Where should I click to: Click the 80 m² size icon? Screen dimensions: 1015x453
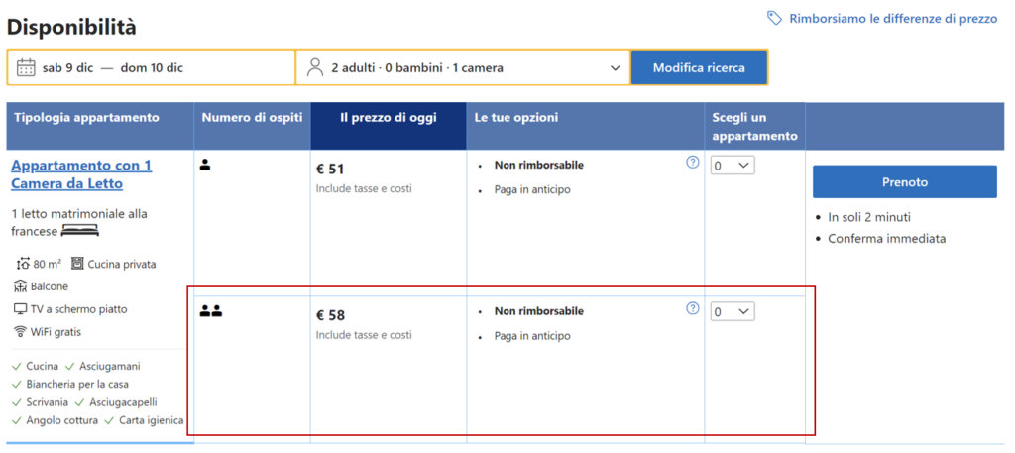pos(24,264)
